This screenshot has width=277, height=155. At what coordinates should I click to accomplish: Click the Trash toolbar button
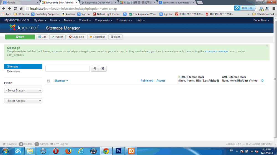coord(115,37)
